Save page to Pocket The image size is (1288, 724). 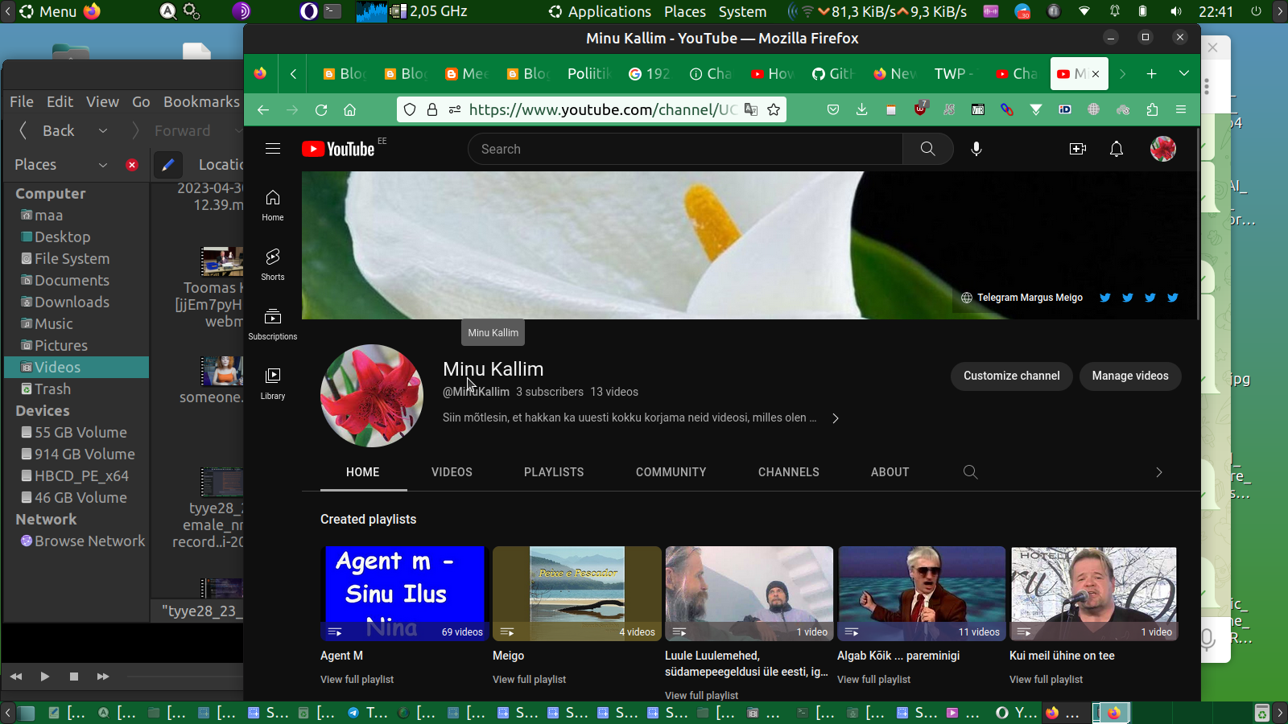point(833,109)
